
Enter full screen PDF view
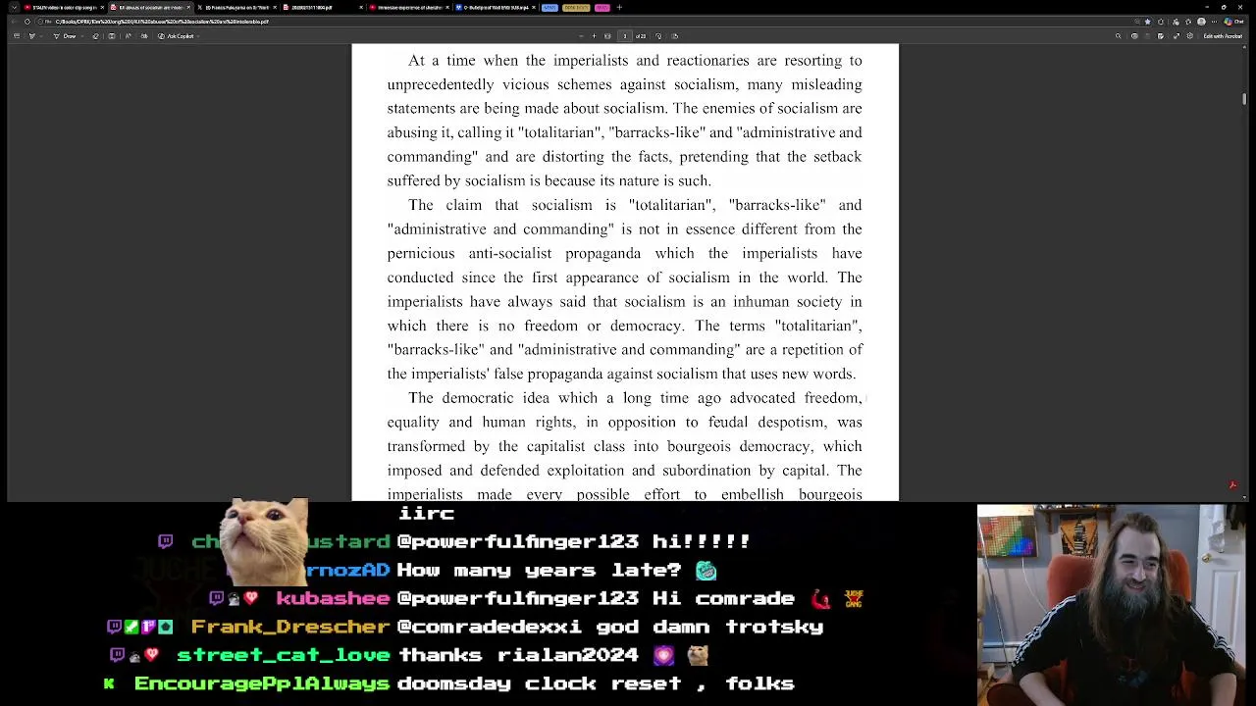1177,36
